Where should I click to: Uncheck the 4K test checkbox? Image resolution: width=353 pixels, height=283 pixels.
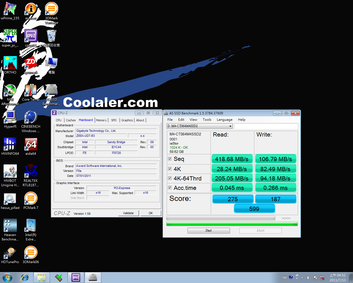tap(170, 169)
